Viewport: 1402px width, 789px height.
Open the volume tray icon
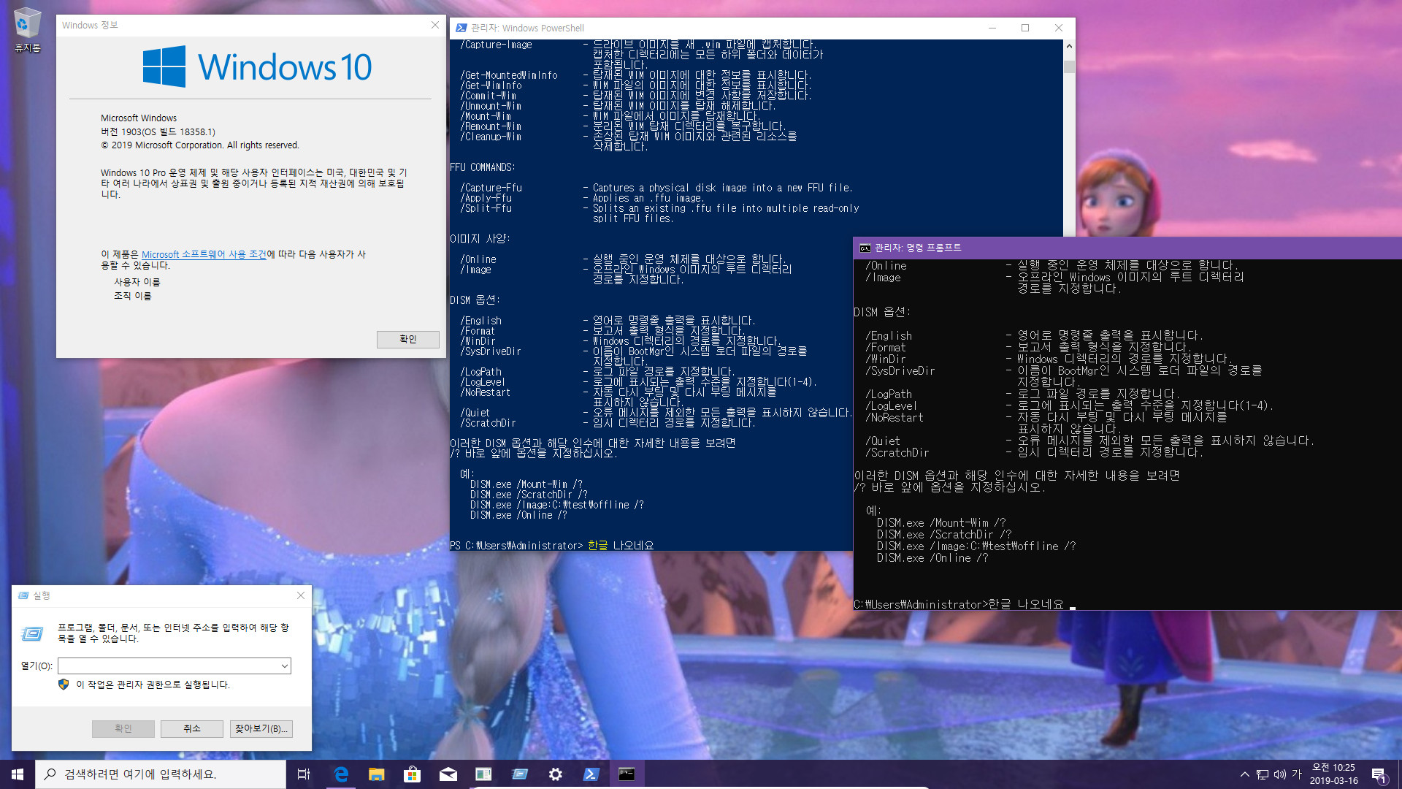pos(1280,774)
